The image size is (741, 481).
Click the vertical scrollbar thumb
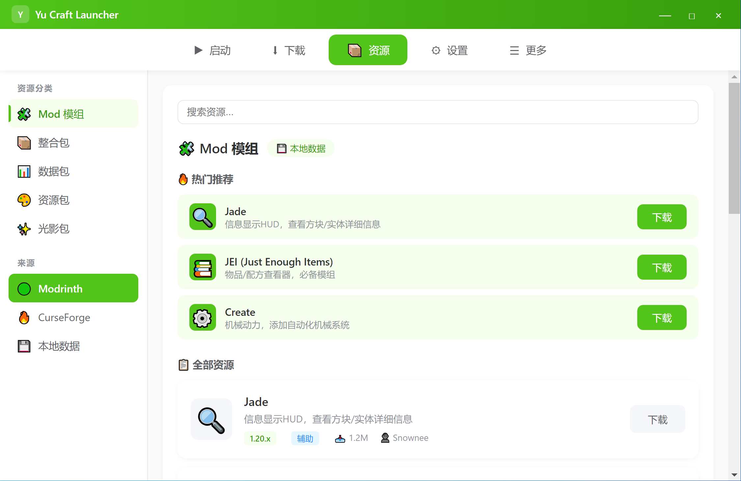[x=734, y=148]
